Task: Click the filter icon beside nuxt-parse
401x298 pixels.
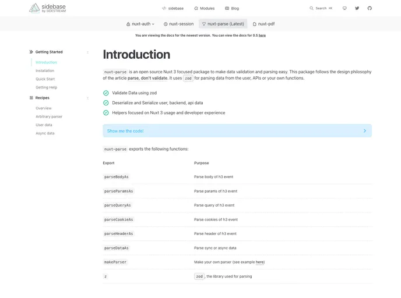Action: point(204,24)
